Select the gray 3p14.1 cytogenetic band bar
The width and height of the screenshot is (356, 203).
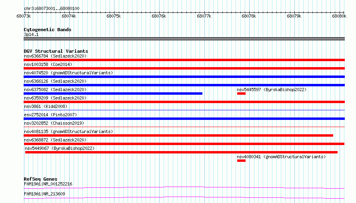click(184, 39)
